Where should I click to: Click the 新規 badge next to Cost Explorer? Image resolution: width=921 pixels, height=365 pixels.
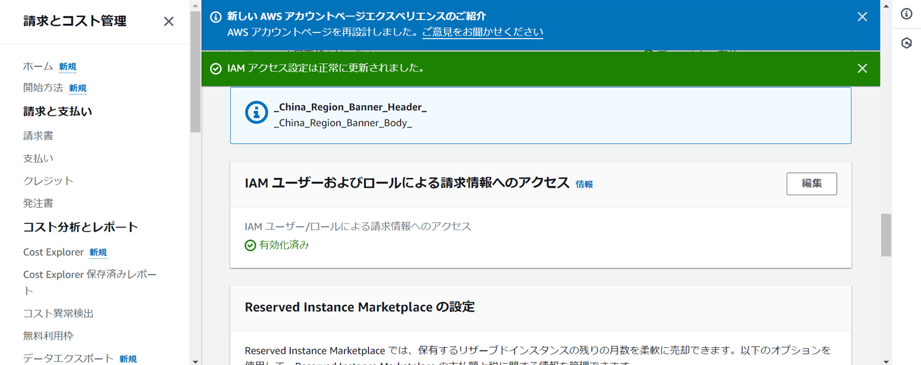click(98, 253)
